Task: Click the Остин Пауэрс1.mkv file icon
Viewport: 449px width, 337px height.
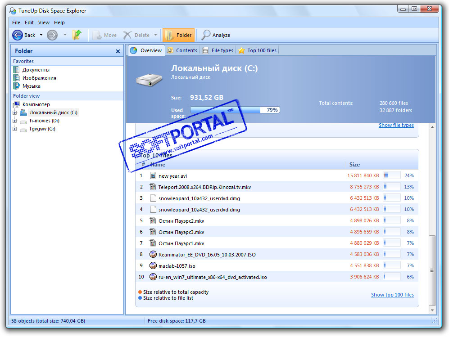Action: pos(153,243)
